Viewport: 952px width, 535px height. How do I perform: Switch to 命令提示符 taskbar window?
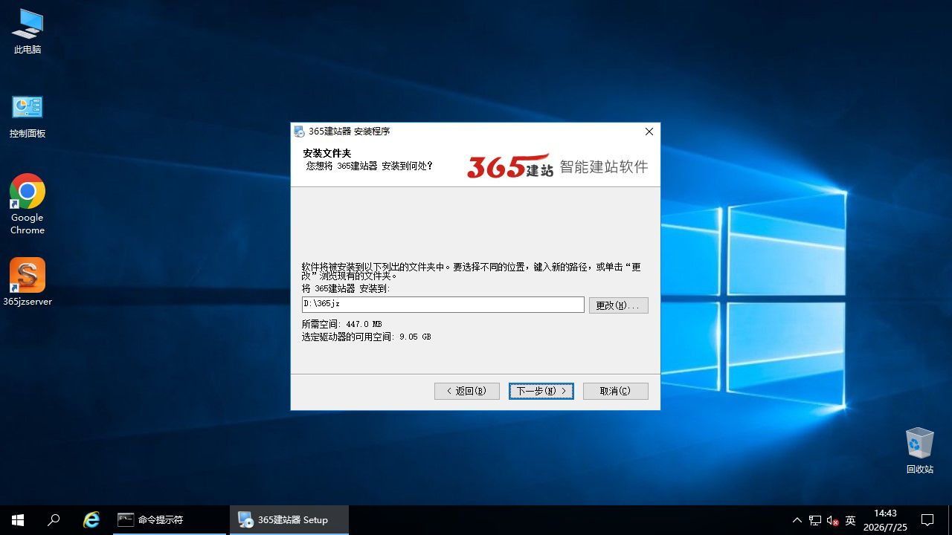click(x=170, y=520)
